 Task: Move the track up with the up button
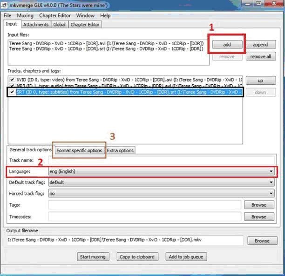[261, 81]
